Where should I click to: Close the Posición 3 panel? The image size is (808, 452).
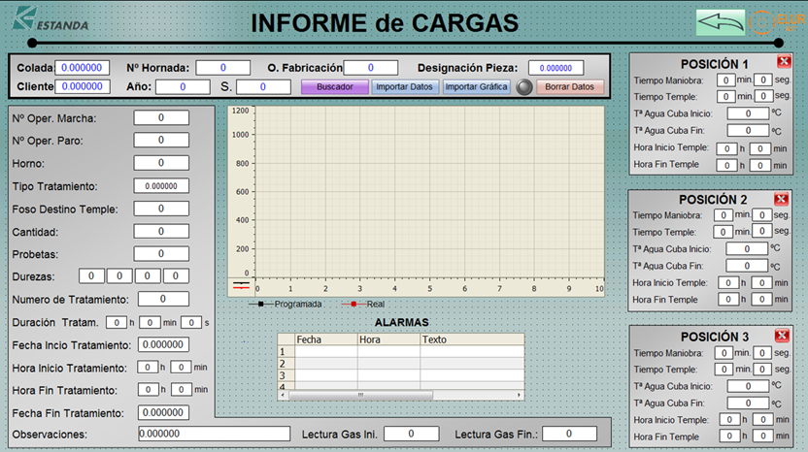783,336
